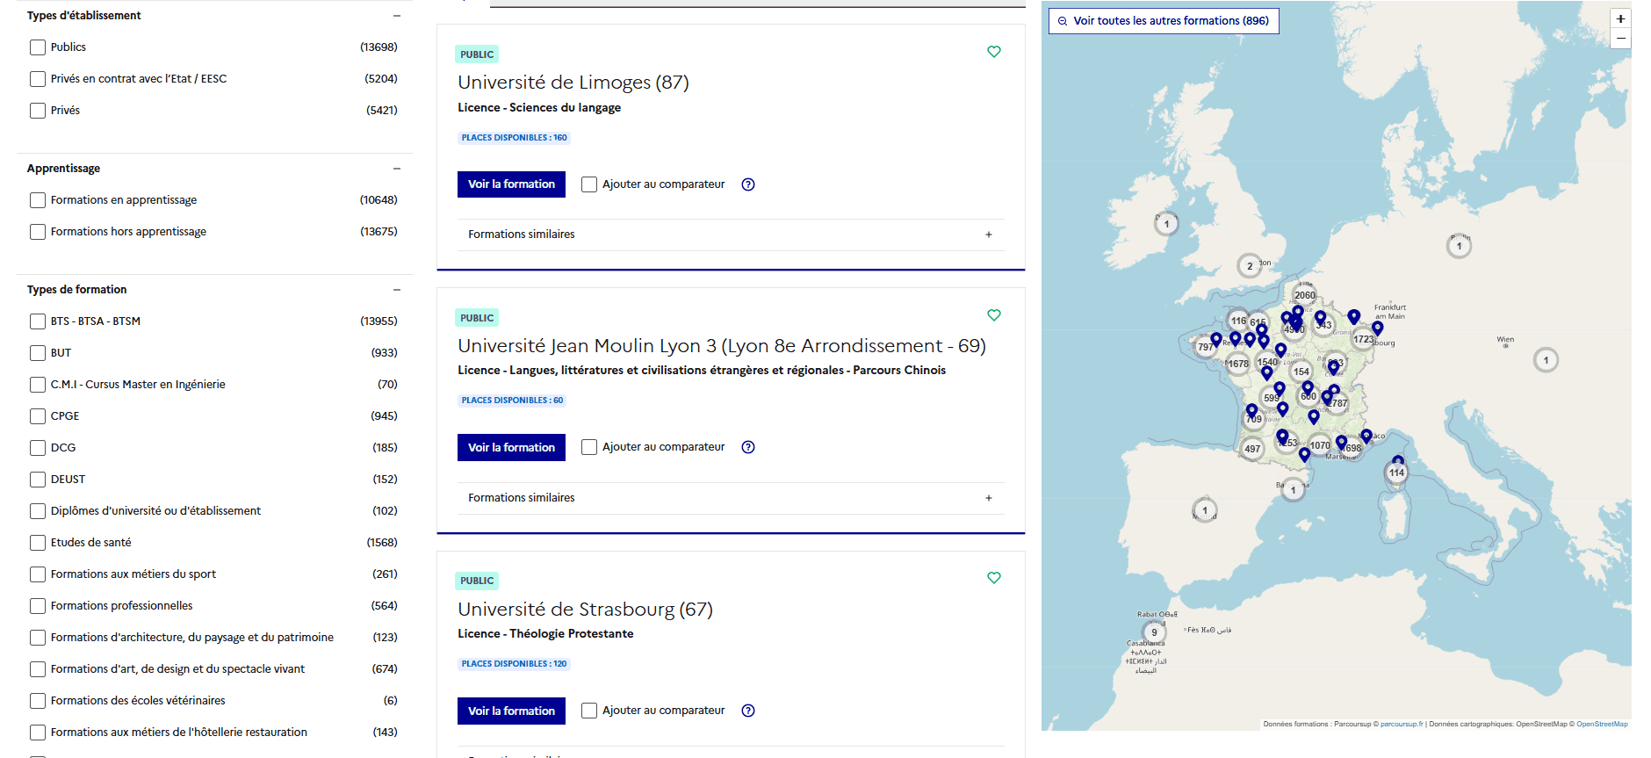Open the OpenStreetMap attribution link
The image size is (1651, 758).
tap(1602, 725)
